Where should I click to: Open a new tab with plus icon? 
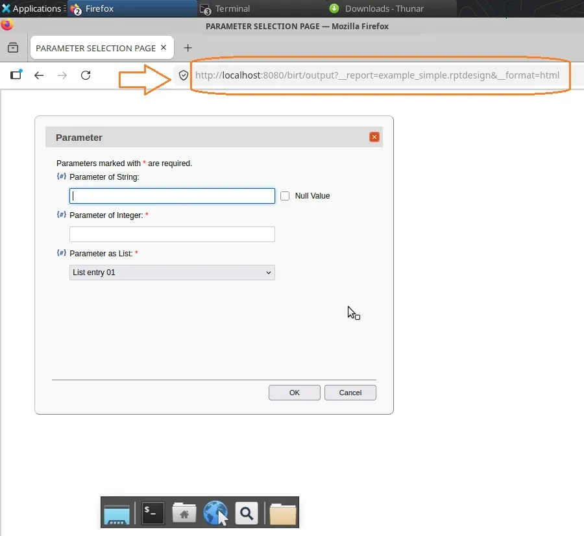click(x=188, y=48)
